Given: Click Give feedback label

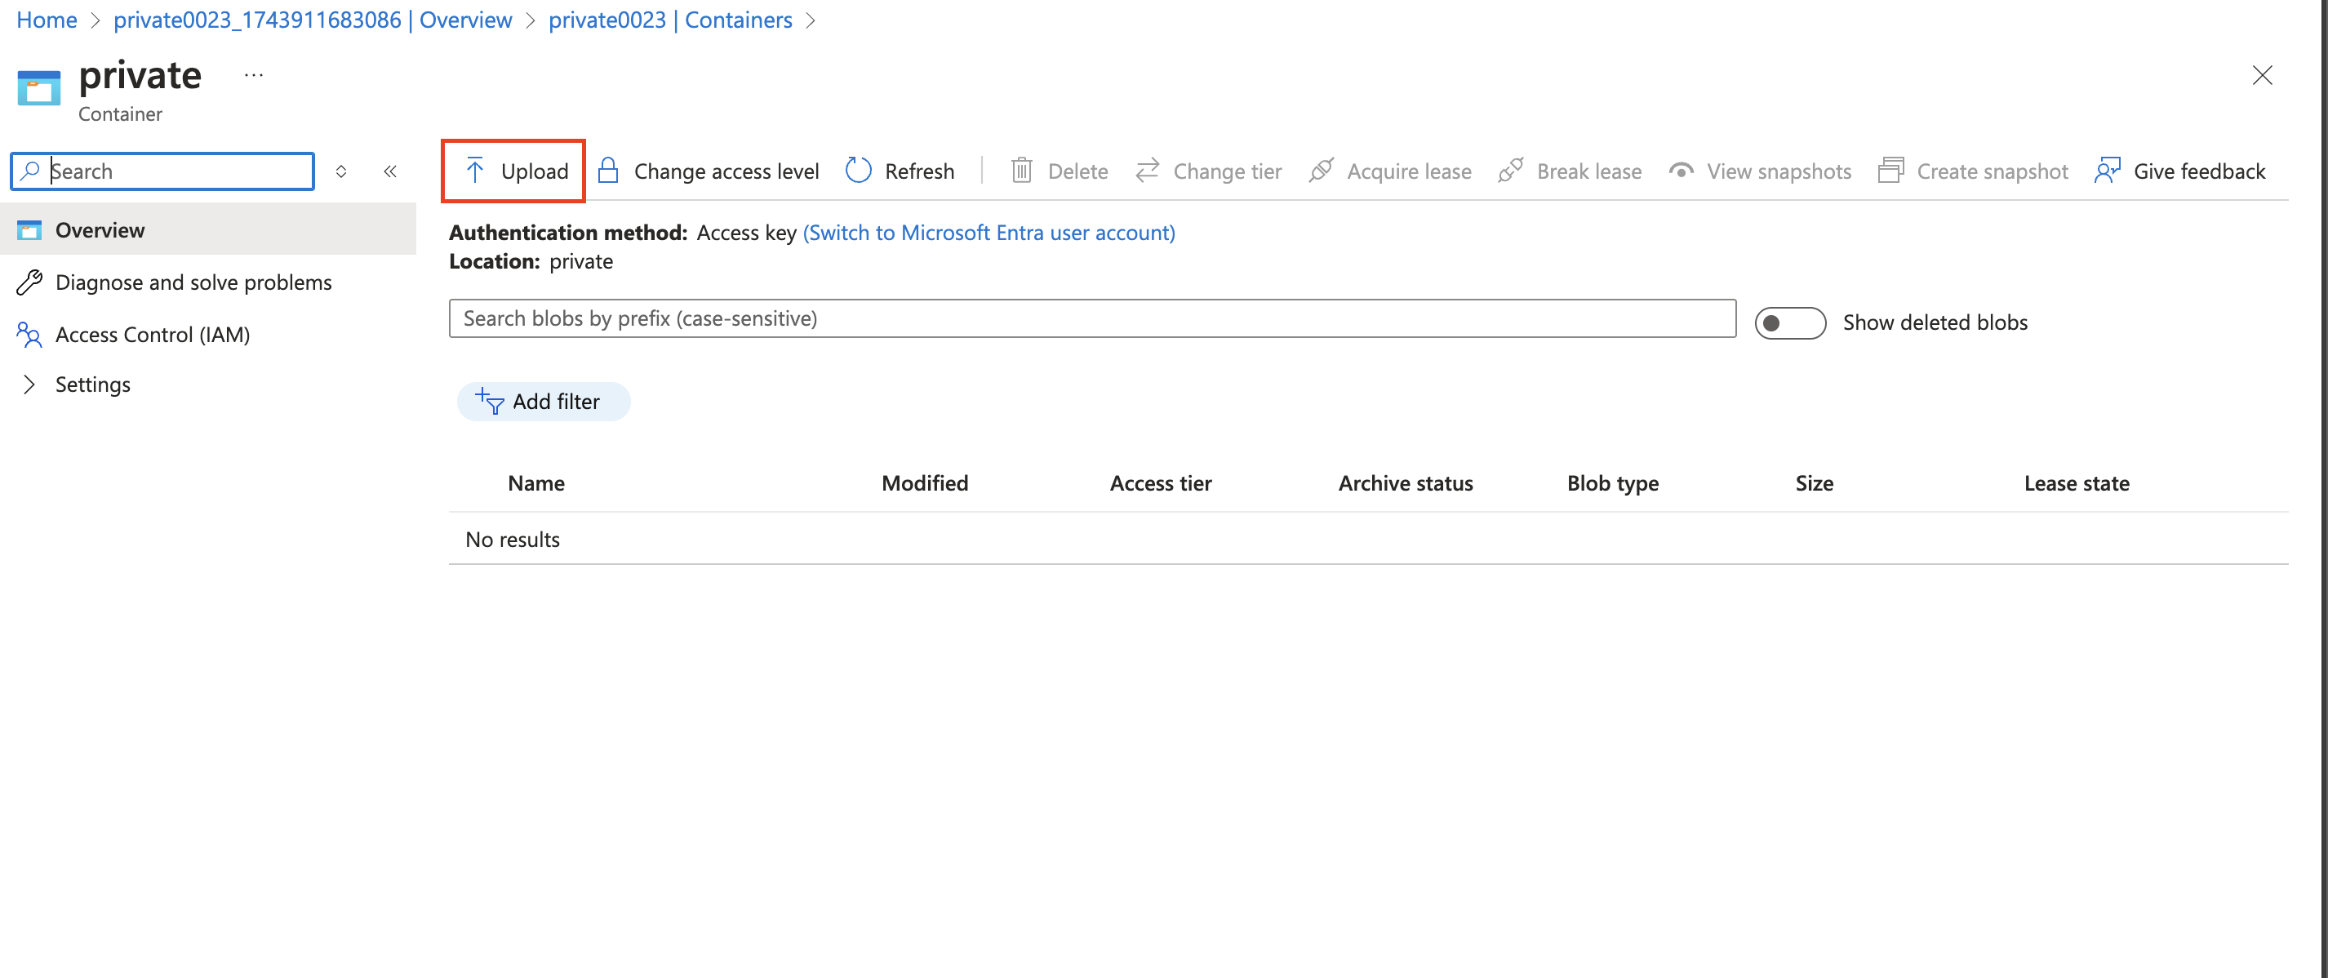Looking at the screenshot, I should [2199, 171].
